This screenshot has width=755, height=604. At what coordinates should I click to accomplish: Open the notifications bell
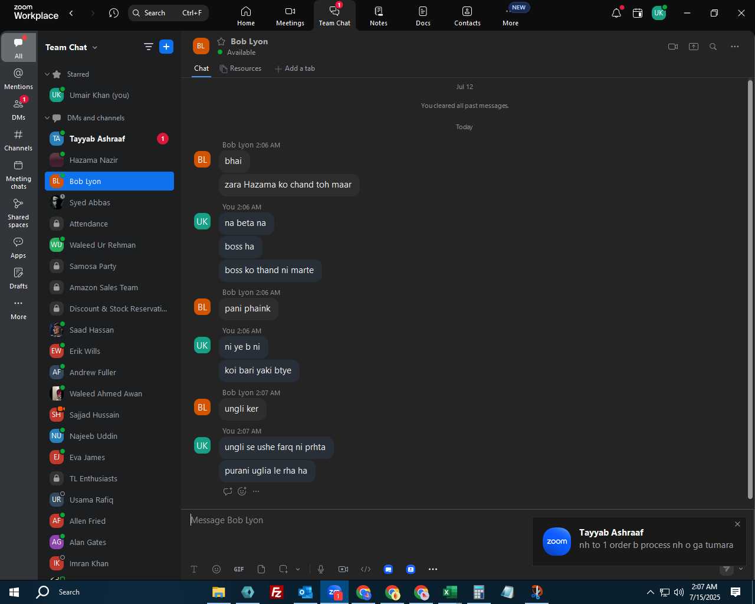616,13
